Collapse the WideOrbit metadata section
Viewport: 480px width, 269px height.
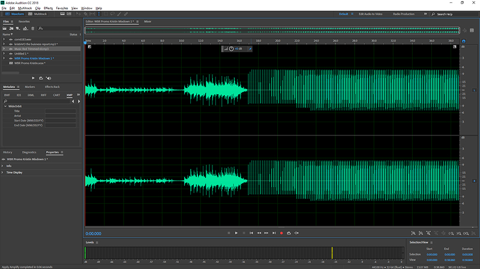[5, 107]
